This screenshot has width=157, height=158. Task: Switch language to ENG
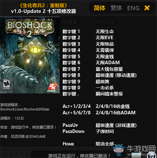coord(133,8)
